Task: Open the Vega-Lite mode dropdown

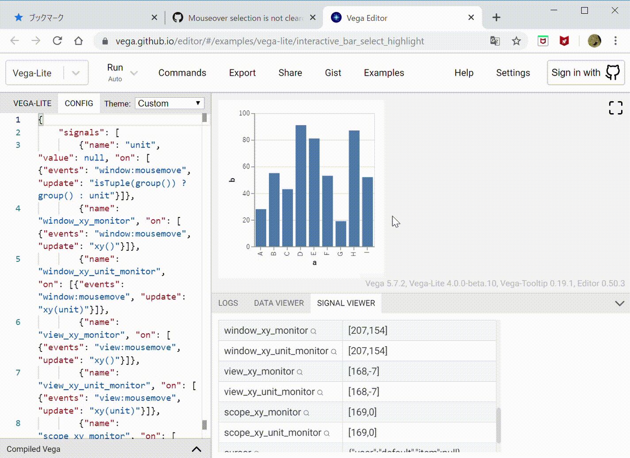Action: [x=47, y=73]
